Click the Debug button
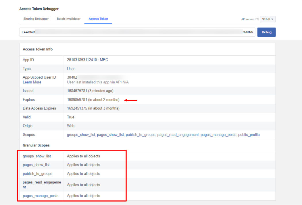 point(266,32)
